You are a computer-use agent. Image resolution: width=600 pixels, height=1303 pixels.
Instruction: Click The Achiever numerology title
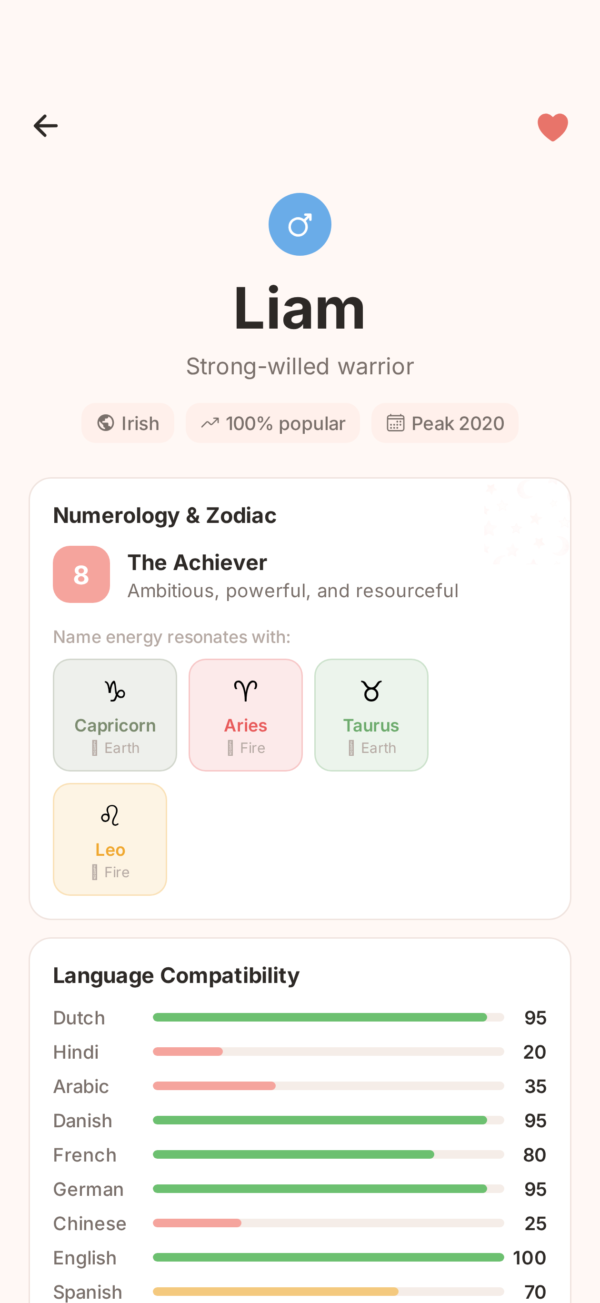197,562
